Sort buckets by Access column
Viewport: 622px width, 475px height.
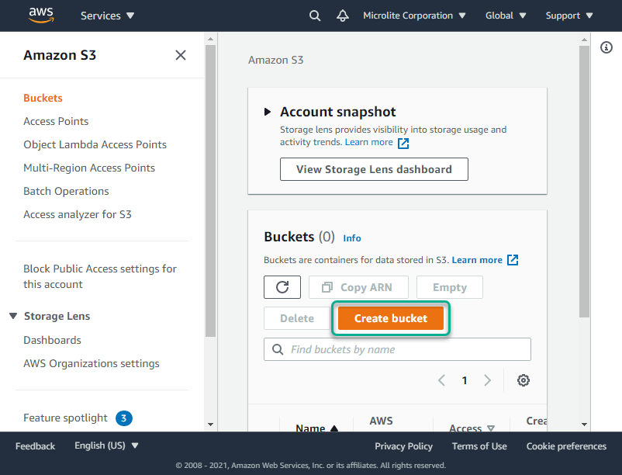(472, 428)
